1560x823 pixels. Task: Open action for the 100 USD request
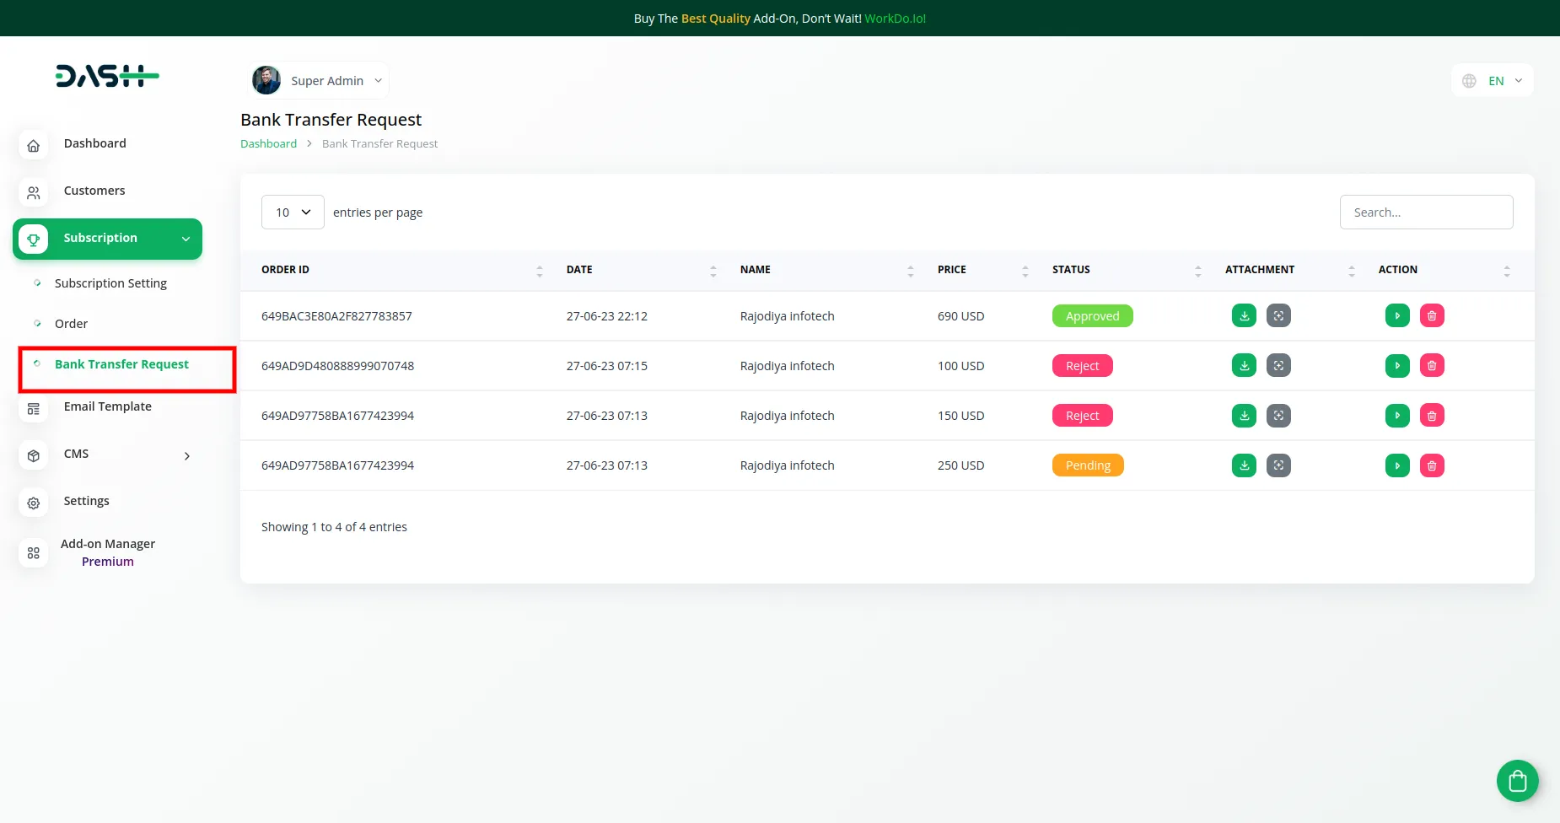pos(1397,366)
